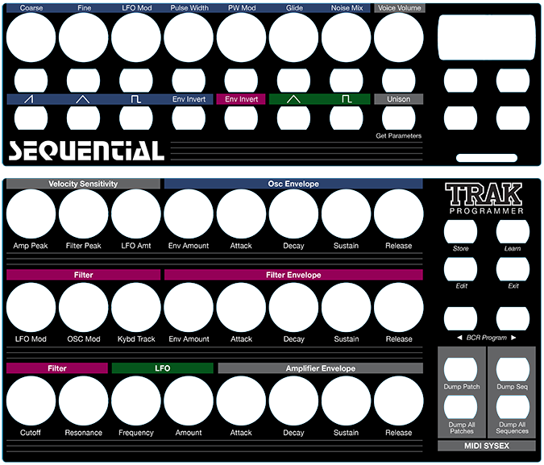Click the Osc Envelope Env Amount knob
Viewport: 544px width, 465px height.
point(189,214)
